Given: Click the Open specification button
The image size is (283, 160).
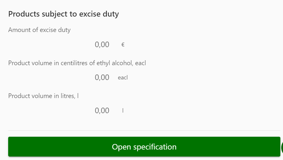Looking at the screenshot, I should pos(144,147).
